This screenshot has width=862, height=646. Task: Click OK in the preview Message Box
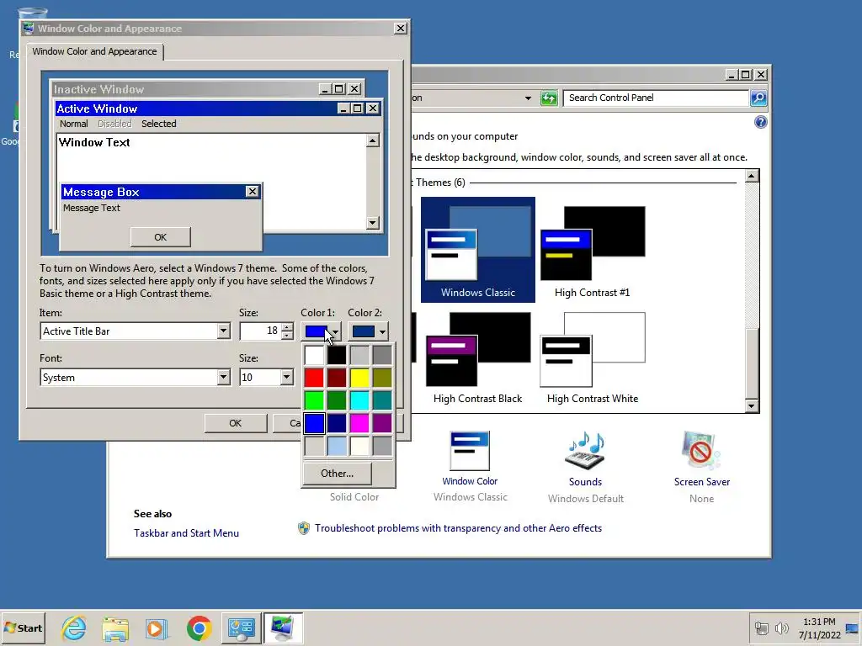(160, 237)
